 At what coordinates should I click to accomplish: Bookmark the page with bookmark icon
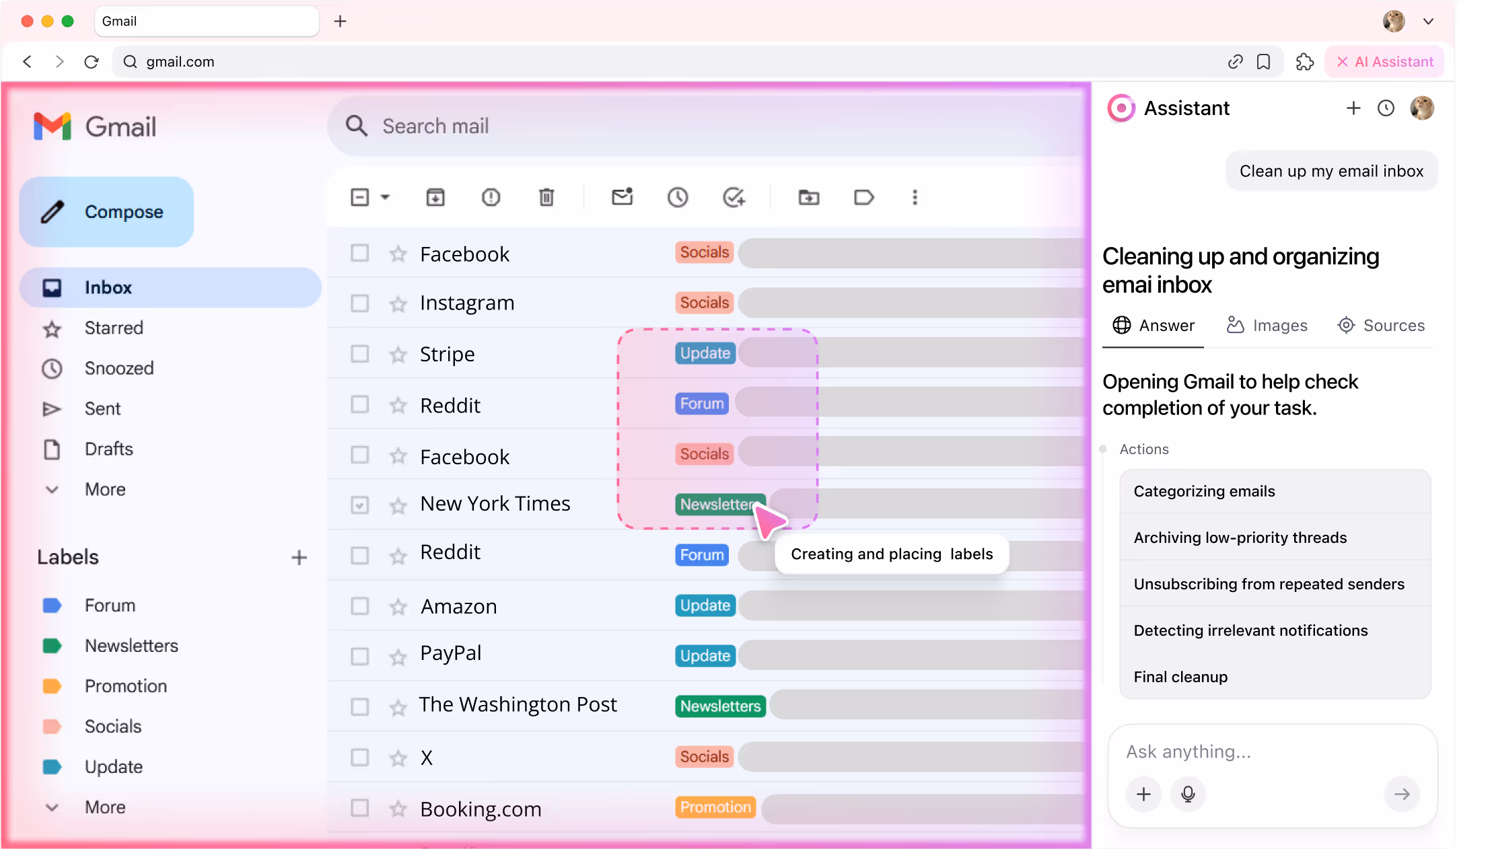click(1263, 62)
